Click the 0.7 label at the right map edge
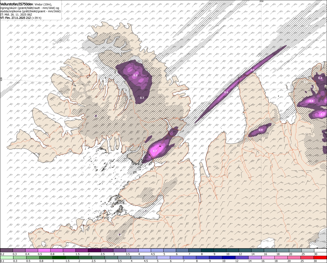Image resolution: width=327 pixels, height=263 pixels. (323, 114)
